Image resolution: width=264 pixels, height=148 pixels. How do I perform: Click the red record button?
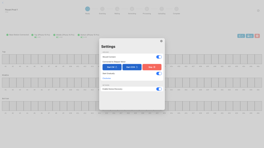[257, 36]
